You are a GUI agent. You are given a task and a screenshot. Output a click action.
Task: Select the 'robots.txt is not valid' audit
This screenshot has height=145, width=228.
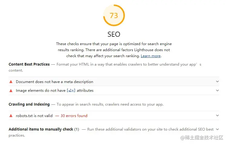click(34, 116)
